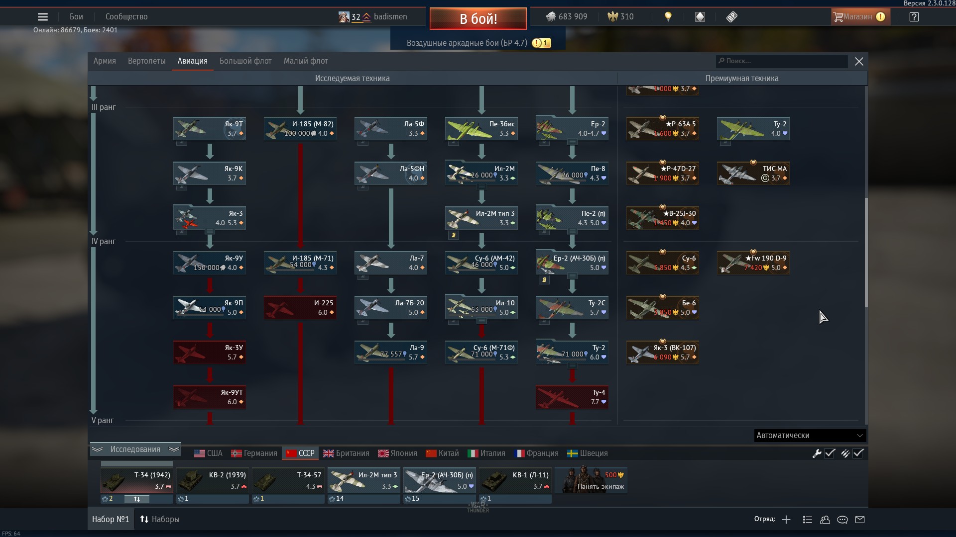Switch to the Малый флот tab

pos(306,61)
